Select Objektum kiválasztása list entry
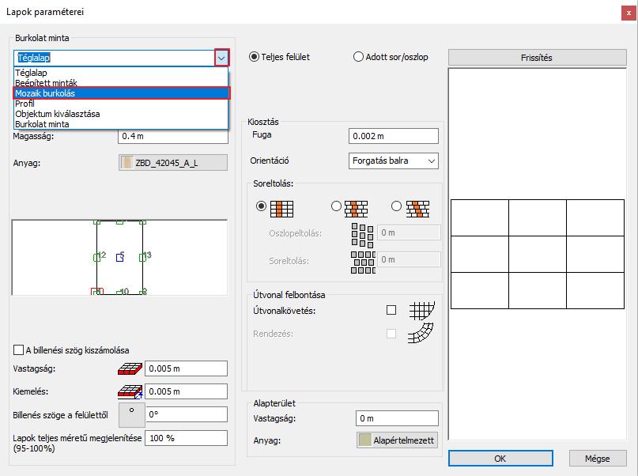 click(x=120, y=114)
